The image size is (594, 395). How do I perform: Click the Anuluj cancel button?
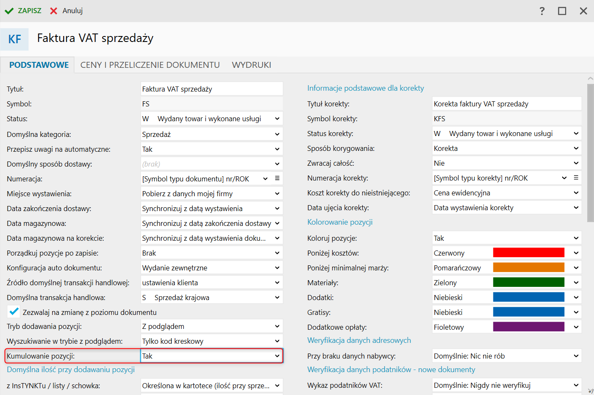click(x=66, y=11)
